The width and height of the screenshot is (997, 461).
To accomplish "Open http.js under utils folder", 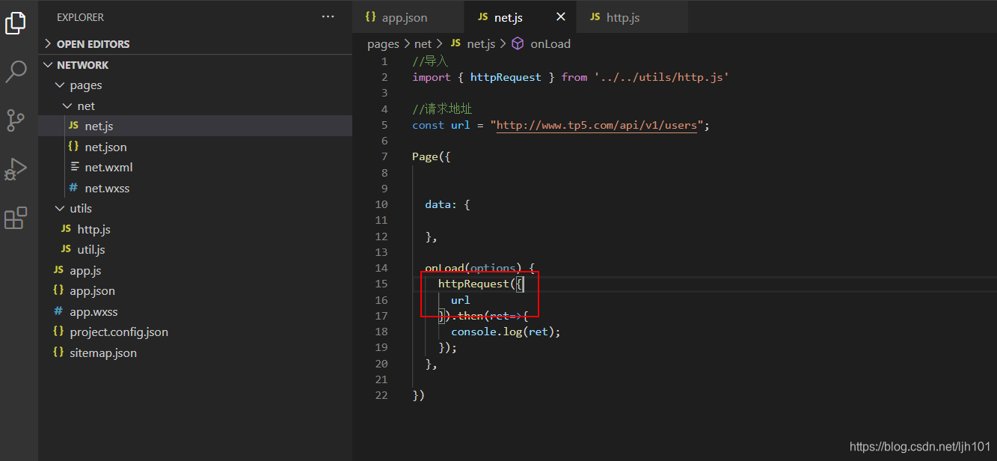I will tap(195, 229).
